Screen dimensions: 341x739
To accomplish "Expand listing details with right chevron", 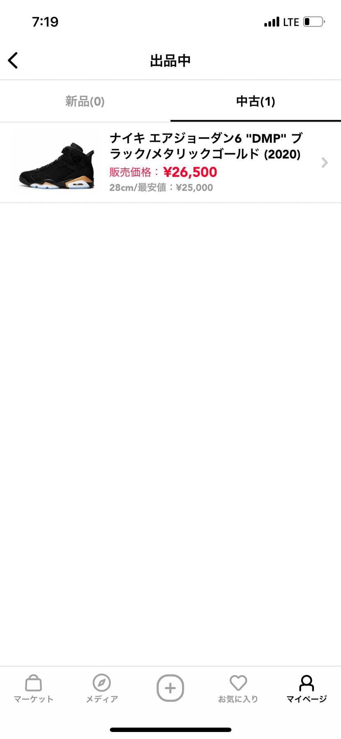I will coord(325,163).
